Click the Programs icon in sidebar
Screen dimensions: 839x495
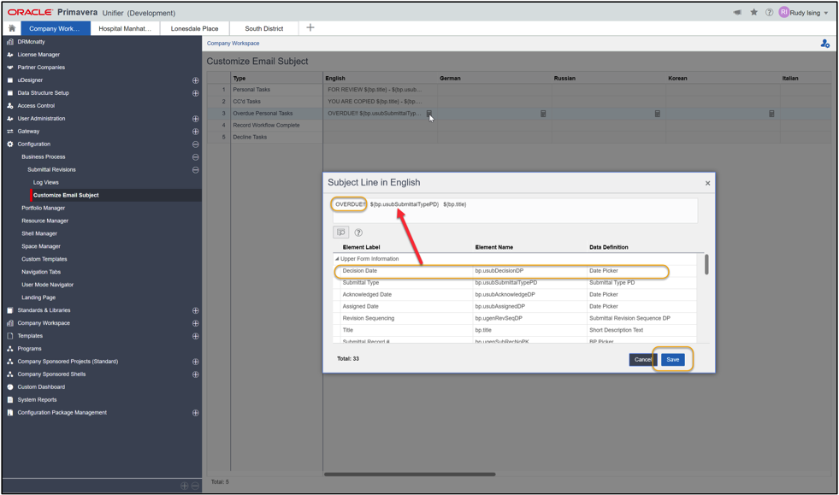click(10, 349)
